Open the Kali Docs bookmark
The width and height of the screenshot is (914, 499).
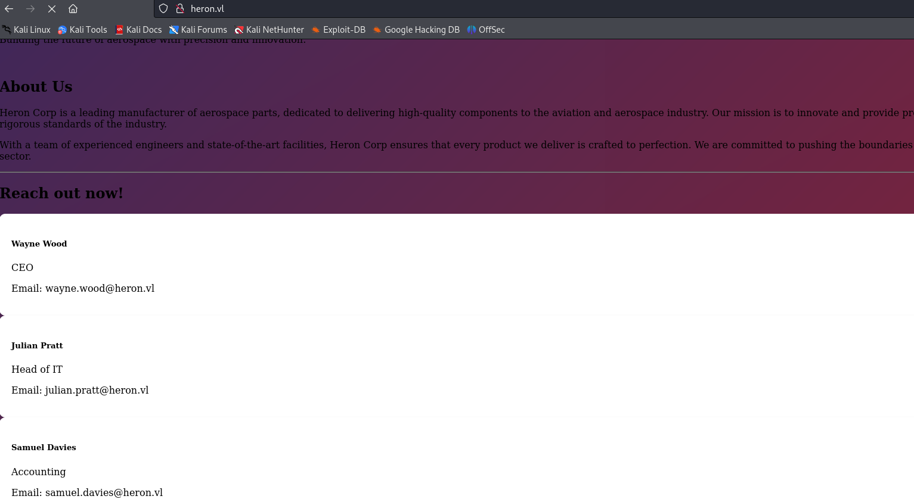(138, 30)
